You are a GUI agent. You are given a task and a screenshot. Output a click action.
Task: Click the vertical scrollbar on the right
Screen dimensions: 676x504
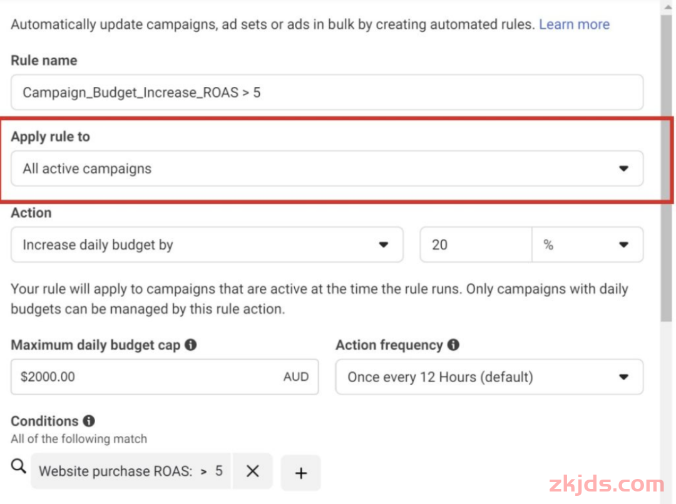click(x=667, y=163)
